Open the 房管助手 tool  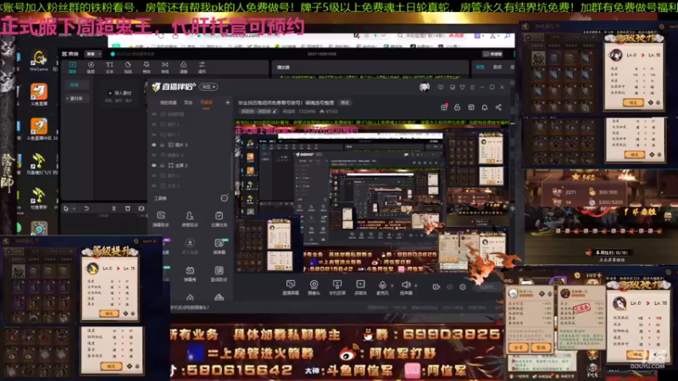point(190,219)
